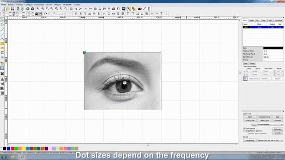Select the BMP Scan layer row

(263, 27)
